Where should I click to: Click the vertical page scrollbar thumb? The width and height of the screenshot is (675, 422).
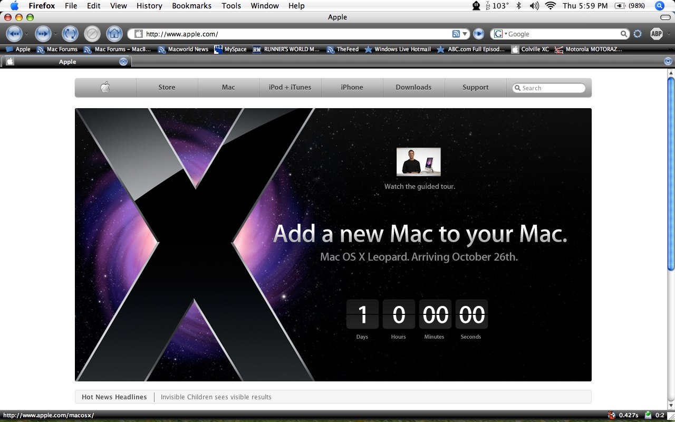(671, 174)
